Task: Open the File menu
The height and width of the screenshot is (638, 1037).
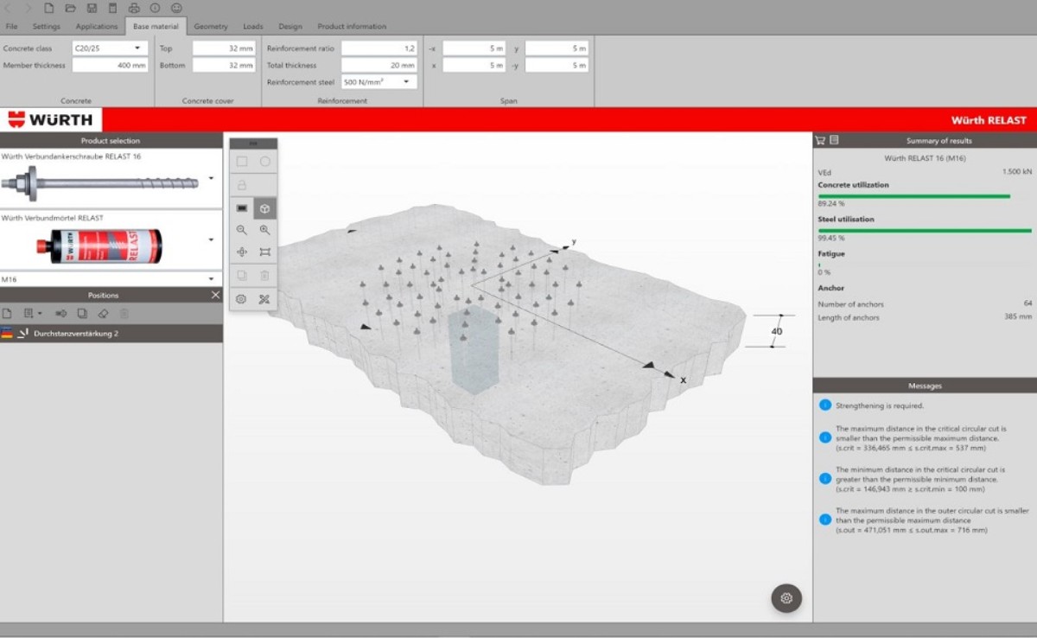Action: coord(11,27)
